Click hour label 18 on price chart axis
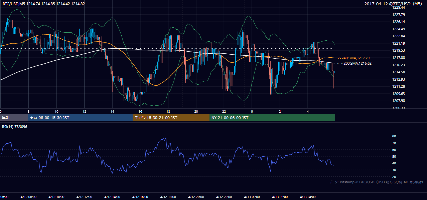427x200 pixels. [x=168, y=111]
